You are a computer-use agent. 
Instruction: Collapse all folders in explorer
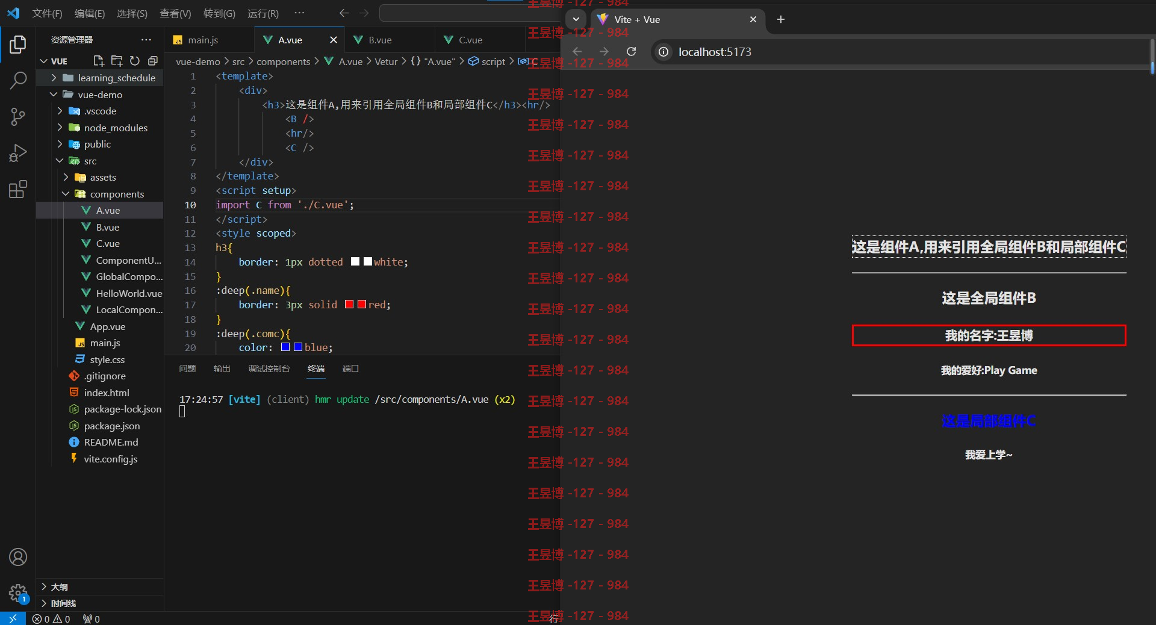[x=153, y=61]
